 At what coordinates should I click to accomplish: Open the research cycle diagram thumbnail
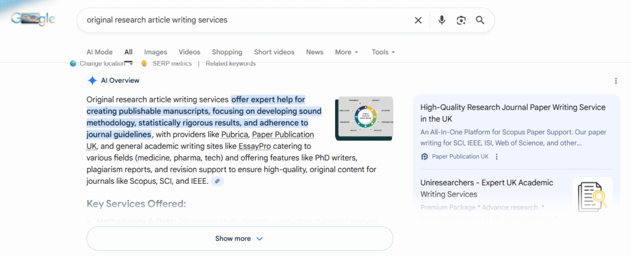point(364,118)
